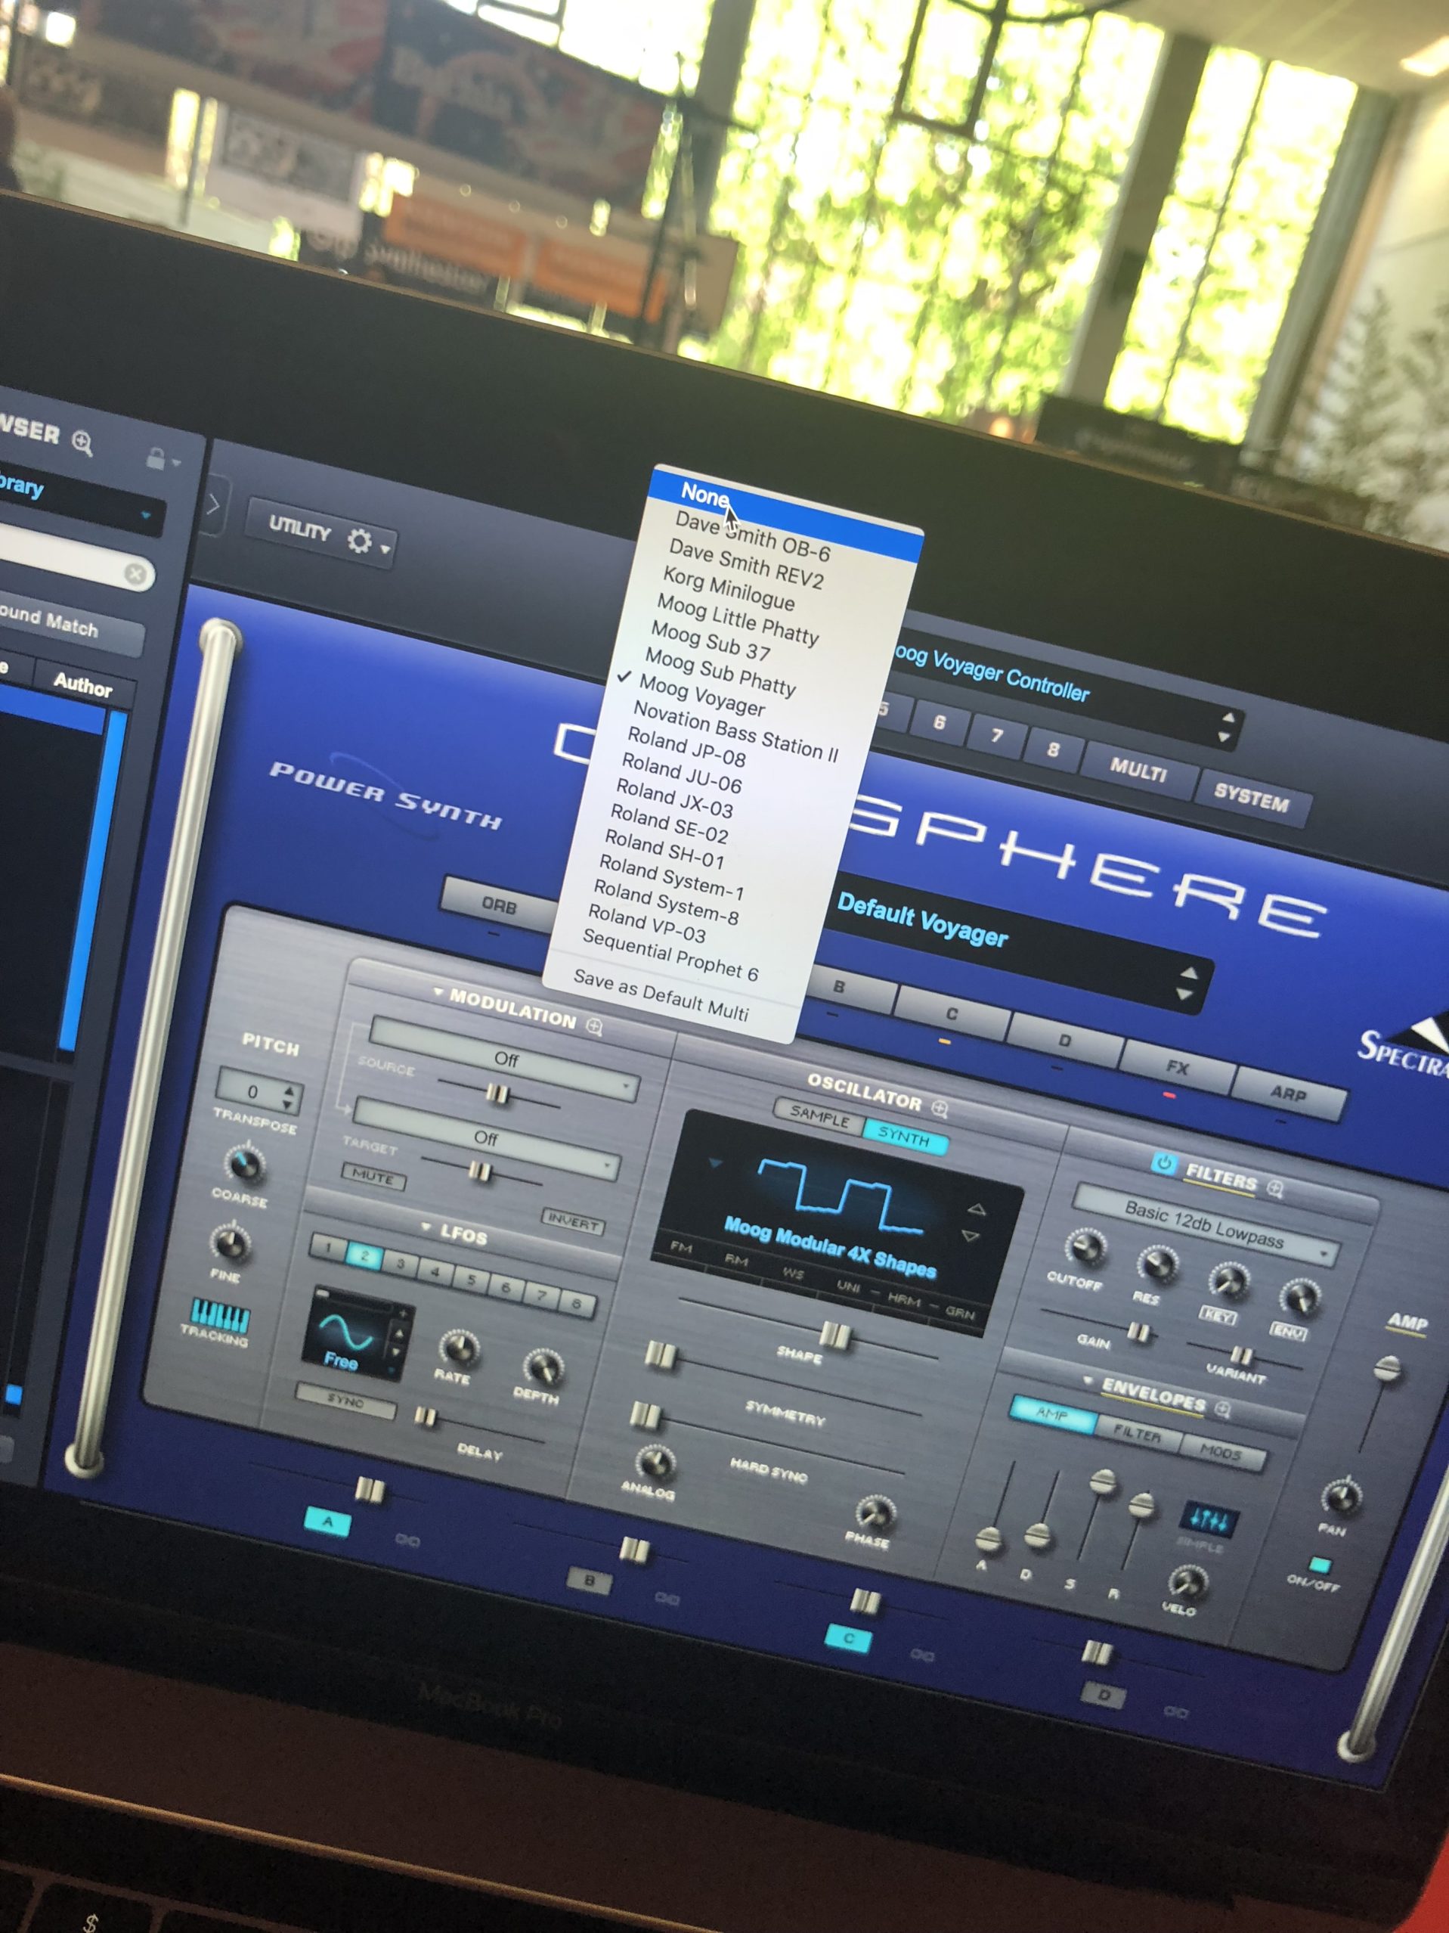Image resolution: width=1449 pixels, height=1933 pixels.
Task: Open the SYSTEM page tab
Action: [x=1251, y=797]
